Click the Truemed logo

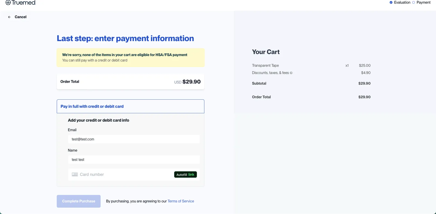20,3
